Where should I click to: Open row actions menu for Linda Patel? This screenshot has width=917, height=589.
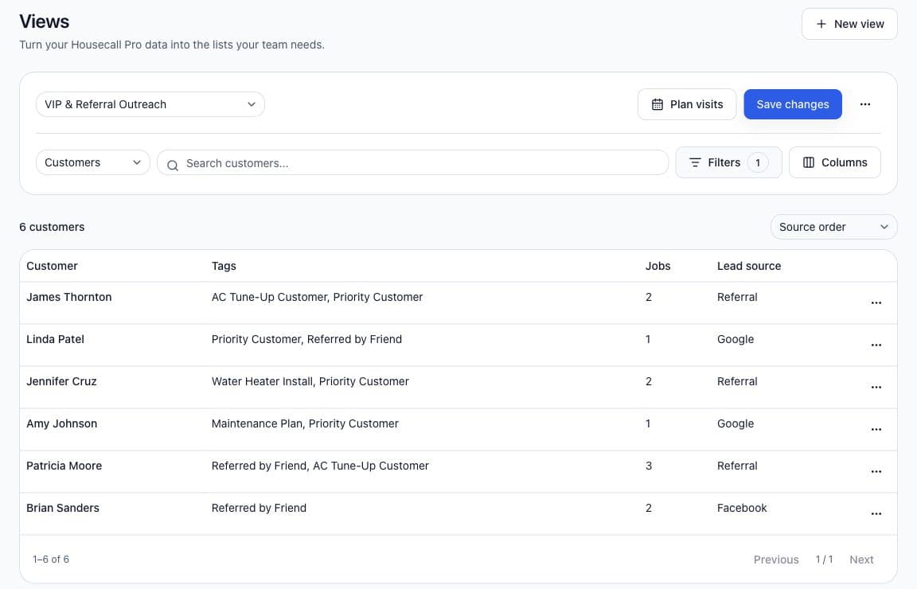click(876, 345)
